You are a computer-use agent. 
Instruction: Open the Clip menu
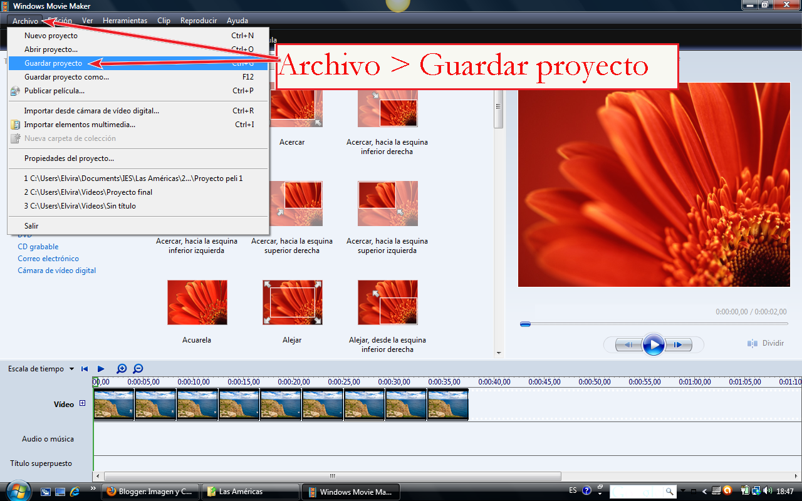coord(164,21)
